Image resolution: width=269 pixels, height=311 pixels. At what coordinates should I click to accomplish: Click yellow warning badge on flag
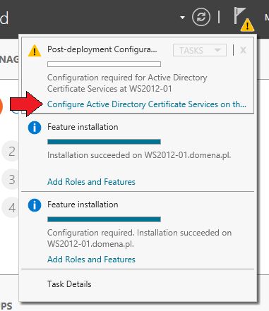(247, 25)
